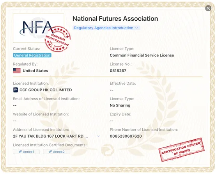Open the Annex2 certified document
216x174 pixels.
tap(57, 152)
